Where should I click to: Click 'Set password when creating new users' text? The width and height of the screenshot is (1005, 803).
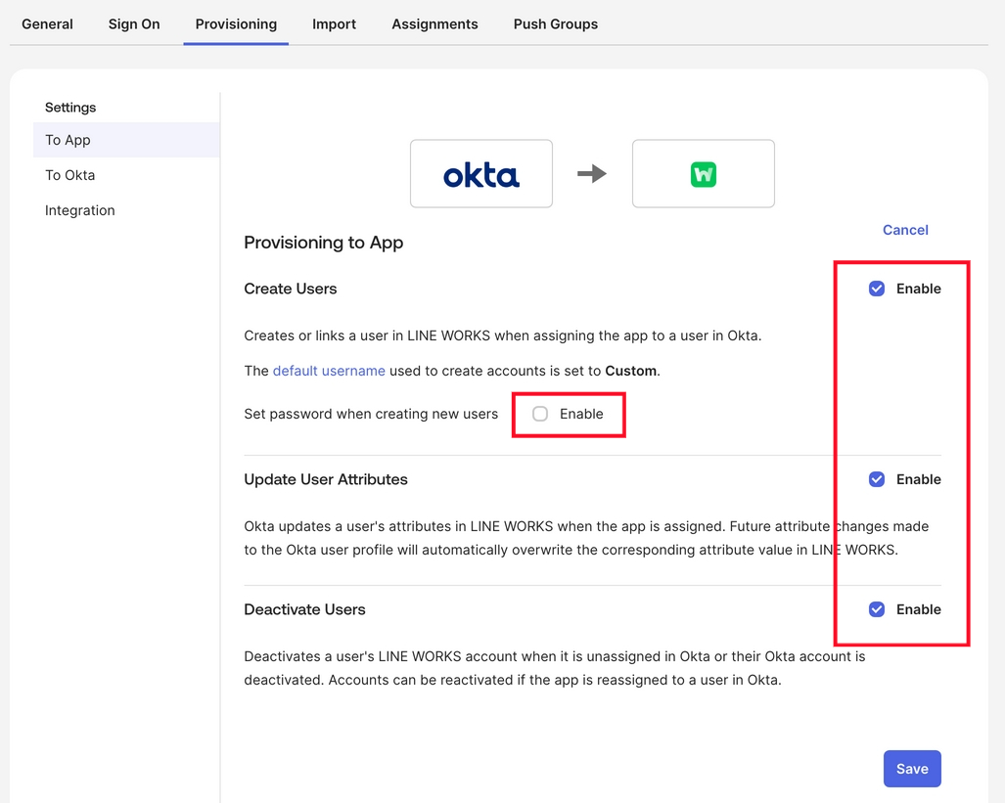tap(371, 414)
